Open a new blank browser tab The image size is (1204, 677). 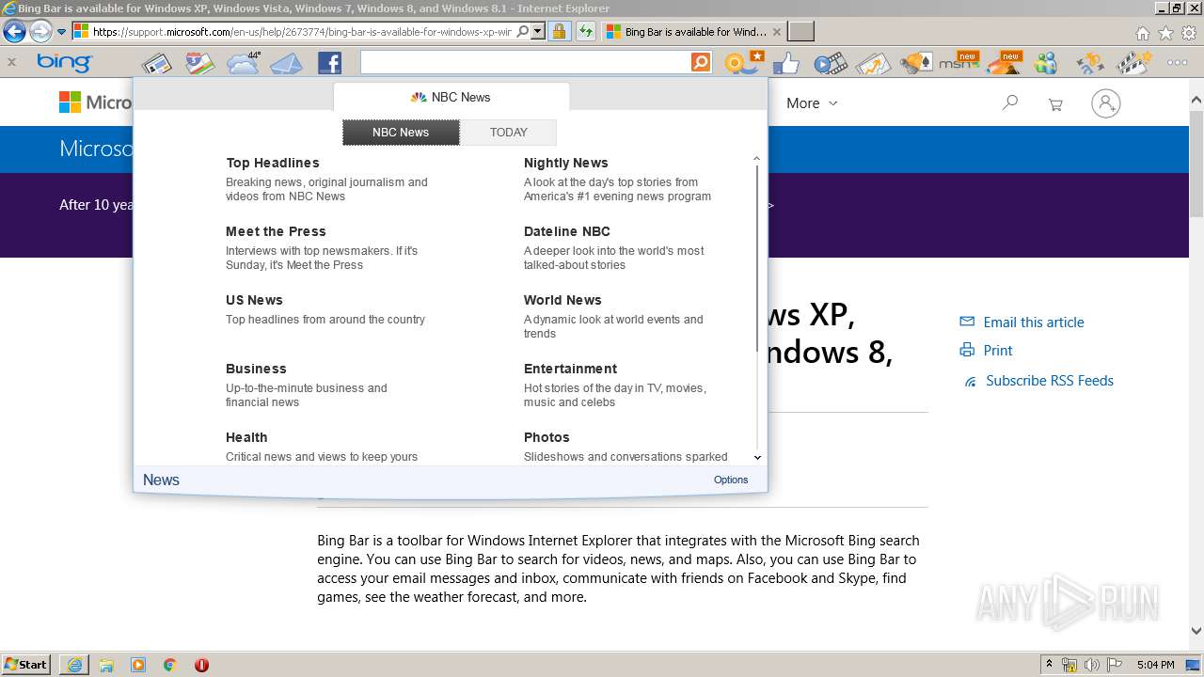(x=800, y=31)
